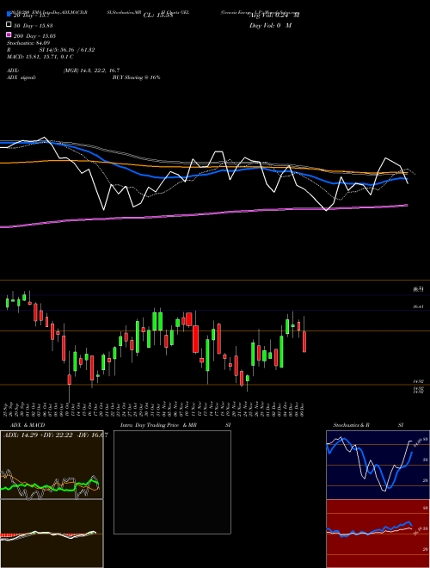This screenshot has width=430, height=568.
Task: Open the empty intraday trading price panel
Action: (x=172, y=482)
